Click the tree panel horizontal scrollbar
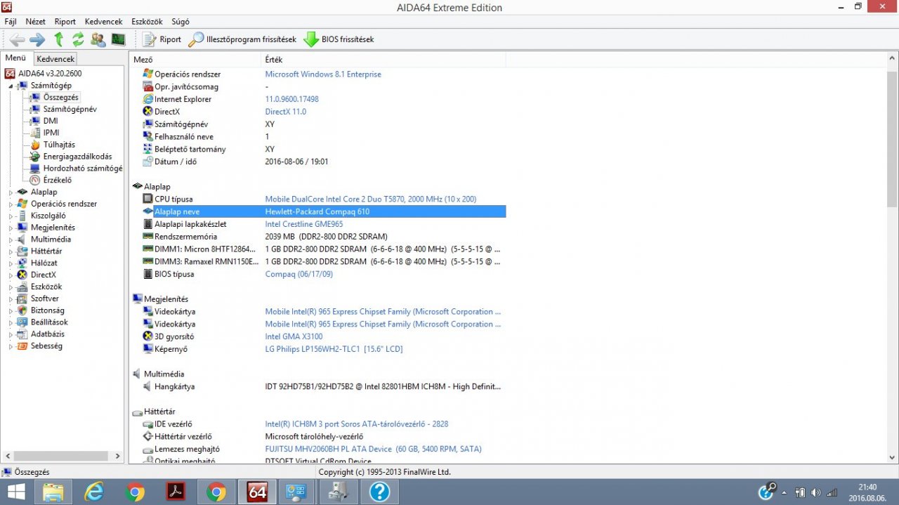Screen dimensions: 899x505 tap(63, 457)
